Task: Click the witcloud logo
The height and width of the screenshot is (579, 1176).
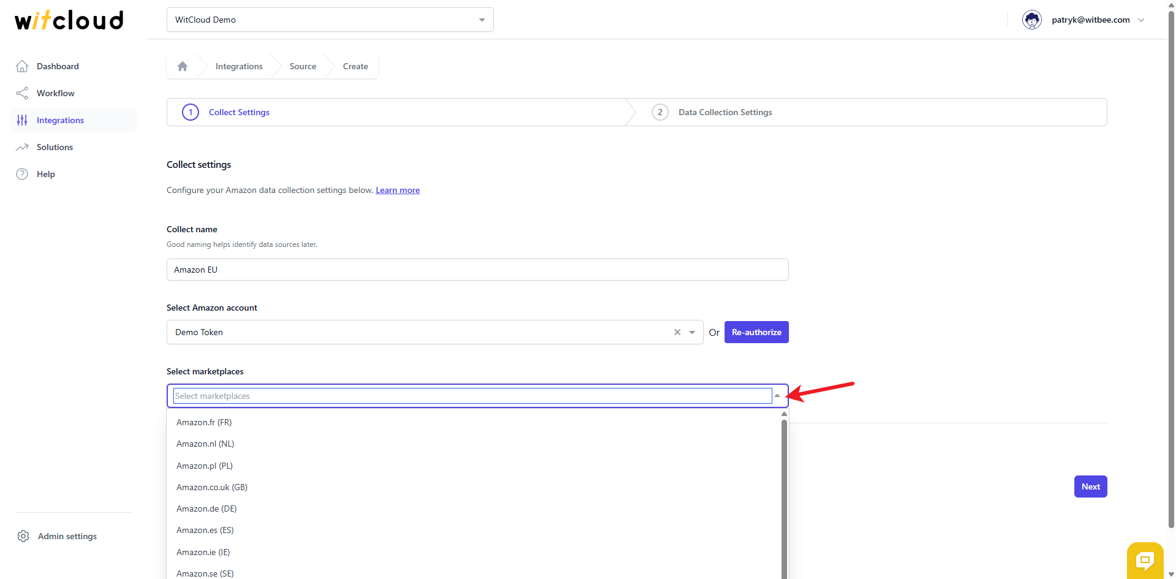Action: tap(69, 20)
